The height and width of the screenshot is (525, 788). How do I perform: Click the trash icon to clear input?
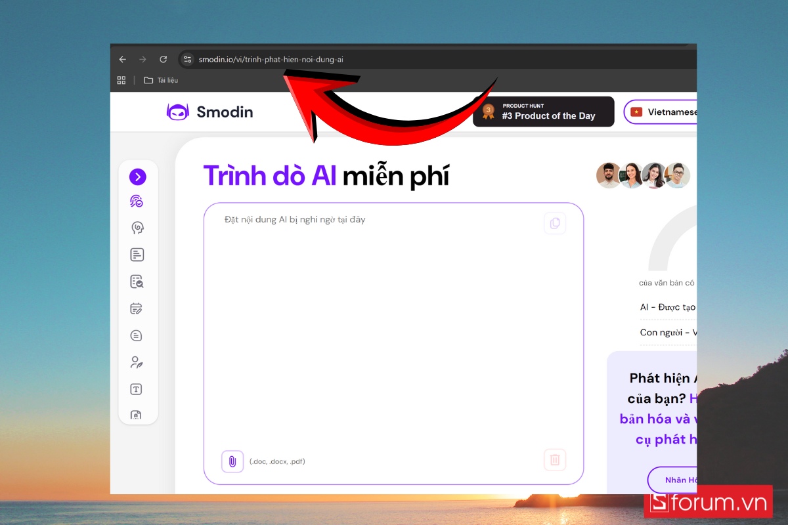pyautogui.click(x=555, y=459)
